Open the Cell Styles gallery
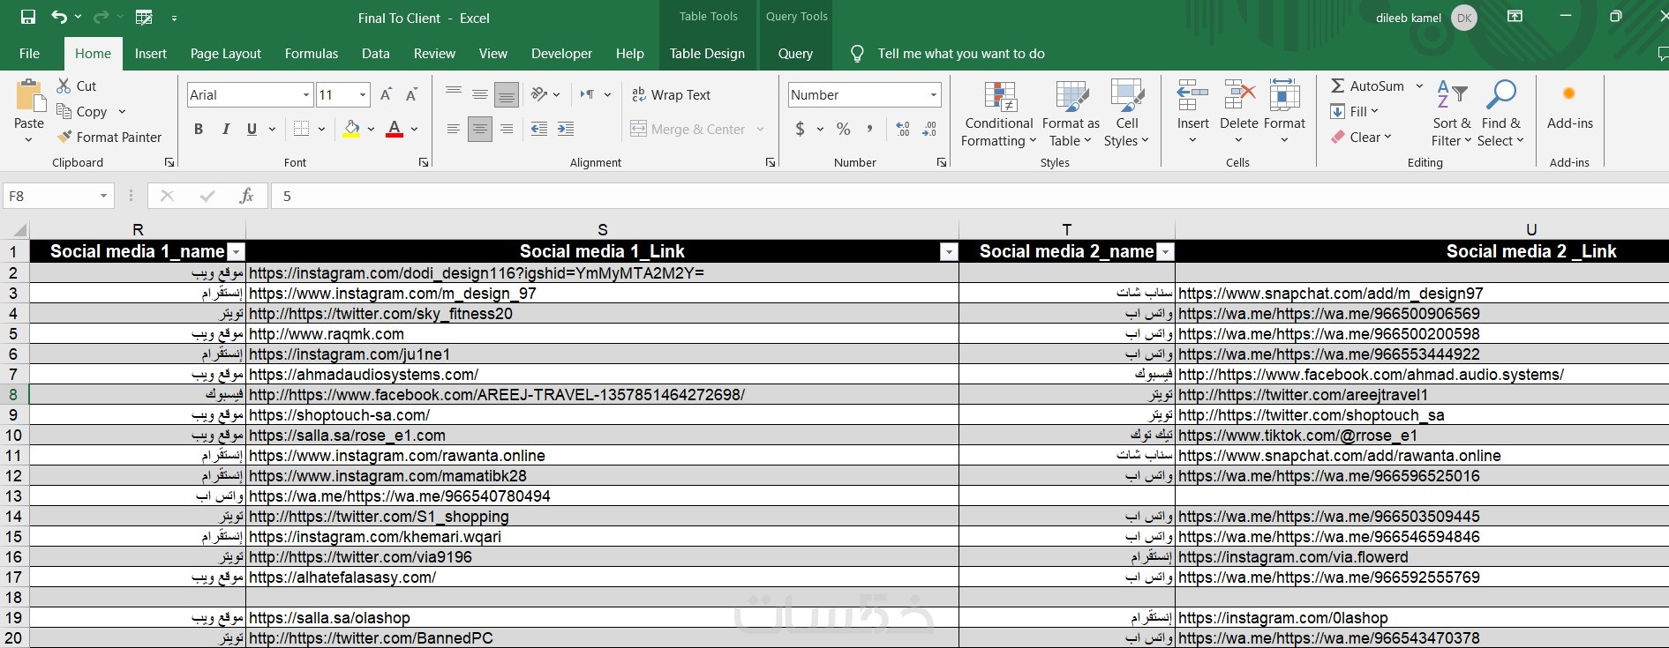Viewport: 1669px width, 648px height. tap(1126, 114)
